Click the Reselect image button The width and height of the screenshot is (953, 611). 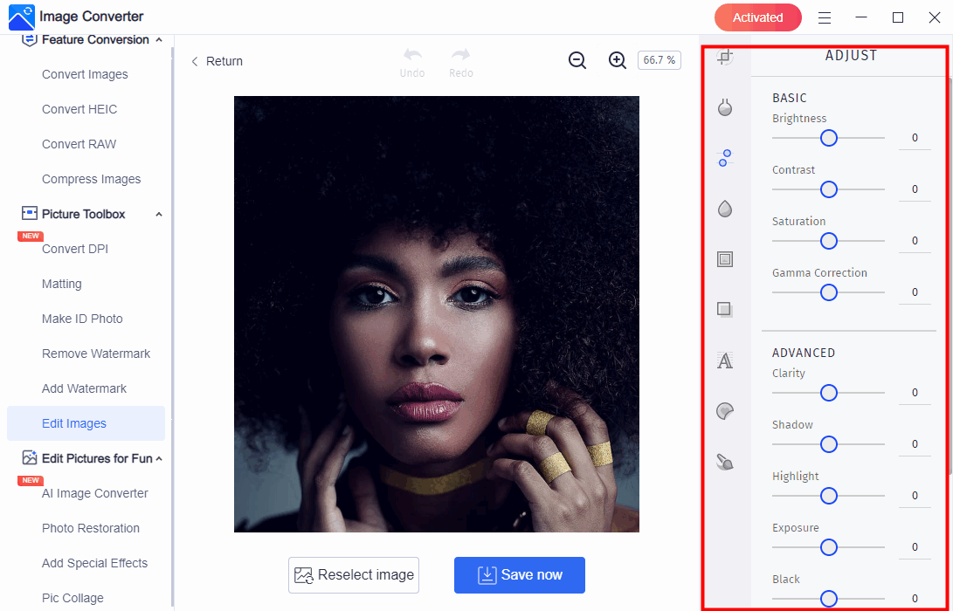pyautogui.click(x=354, y=575)
